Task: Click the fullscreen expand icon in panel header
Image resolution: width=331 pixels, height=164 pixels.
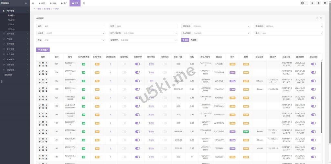Action: (x=321, y=18)
